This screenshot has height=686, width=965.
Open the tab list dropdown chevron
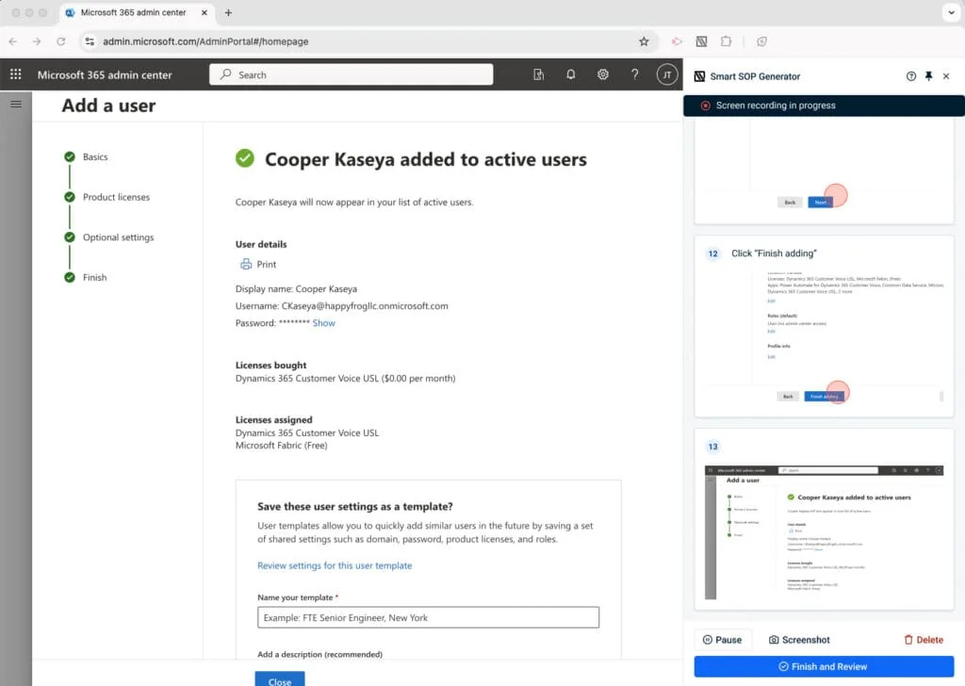[951, 12]
